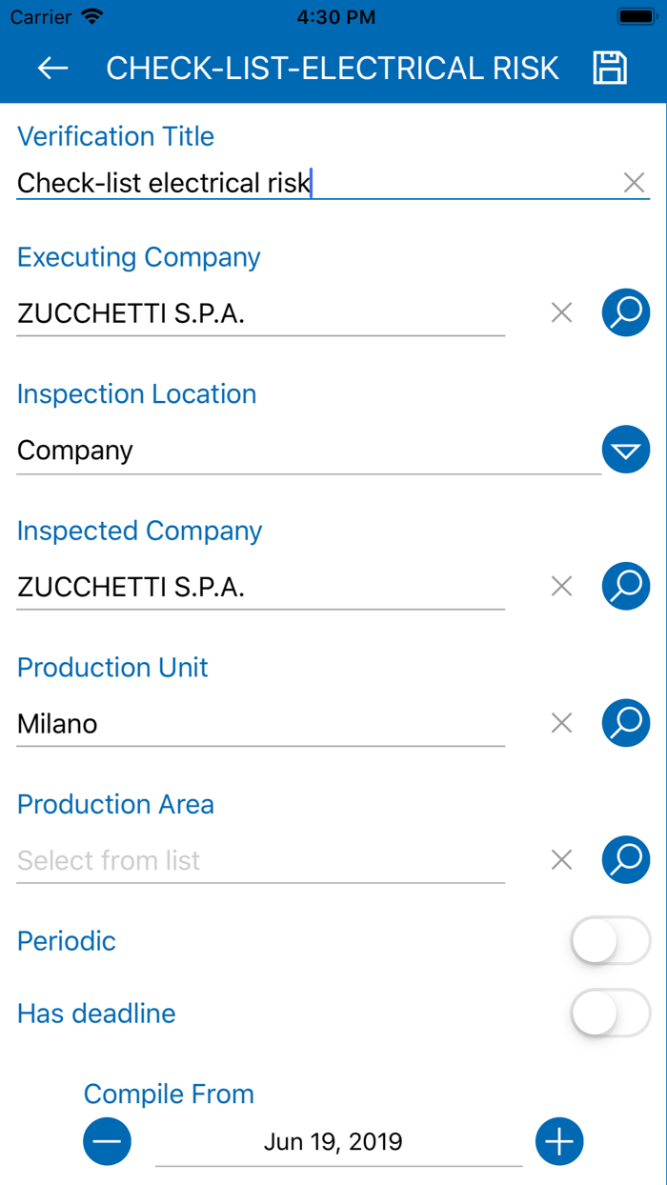Screen dimensions: 667x1185
Task: Clear the Verification Title text
Action: [x=635, y=182]
